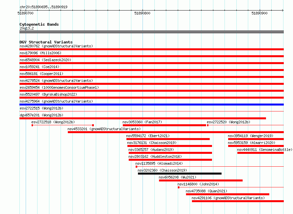
Task: Click the nsv4280762 gnomADStructuralVariants label
Action: click(56, 46)
